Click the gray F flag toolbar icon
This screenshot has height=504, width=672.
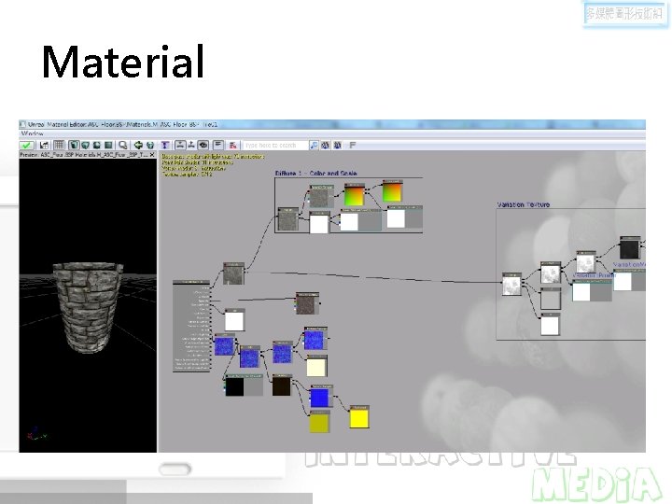tap(352, 146)
